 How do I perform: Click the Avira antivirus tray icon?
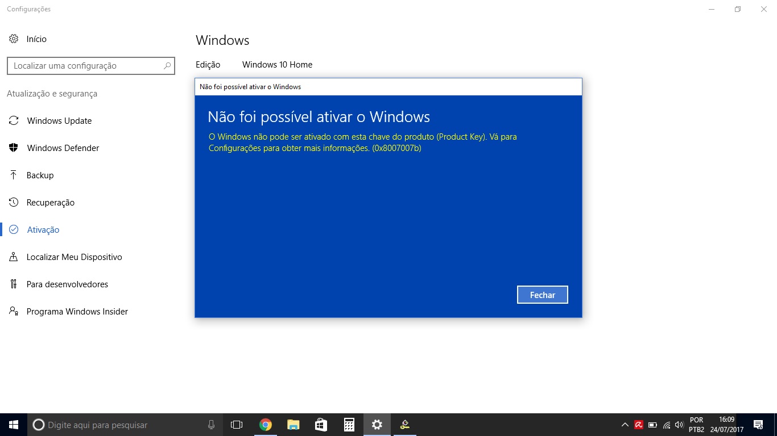(x=639, y=425)
